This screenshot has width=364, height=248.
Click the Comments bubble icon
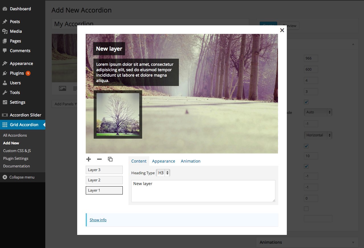(5, 51)
